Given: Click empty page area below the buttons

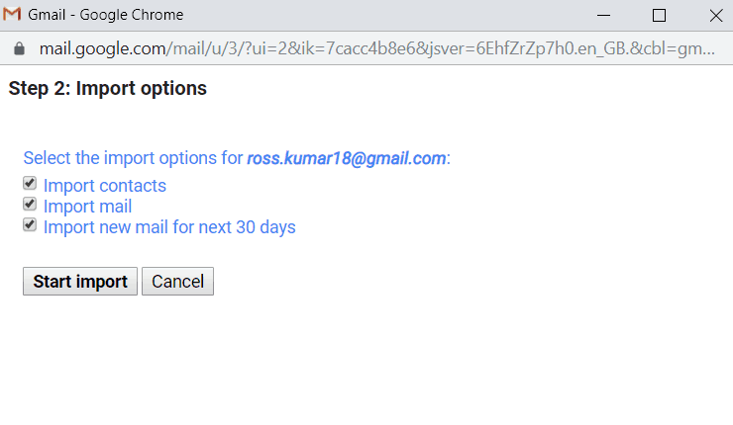Looking at the screenshot, I should click(366, 366).
